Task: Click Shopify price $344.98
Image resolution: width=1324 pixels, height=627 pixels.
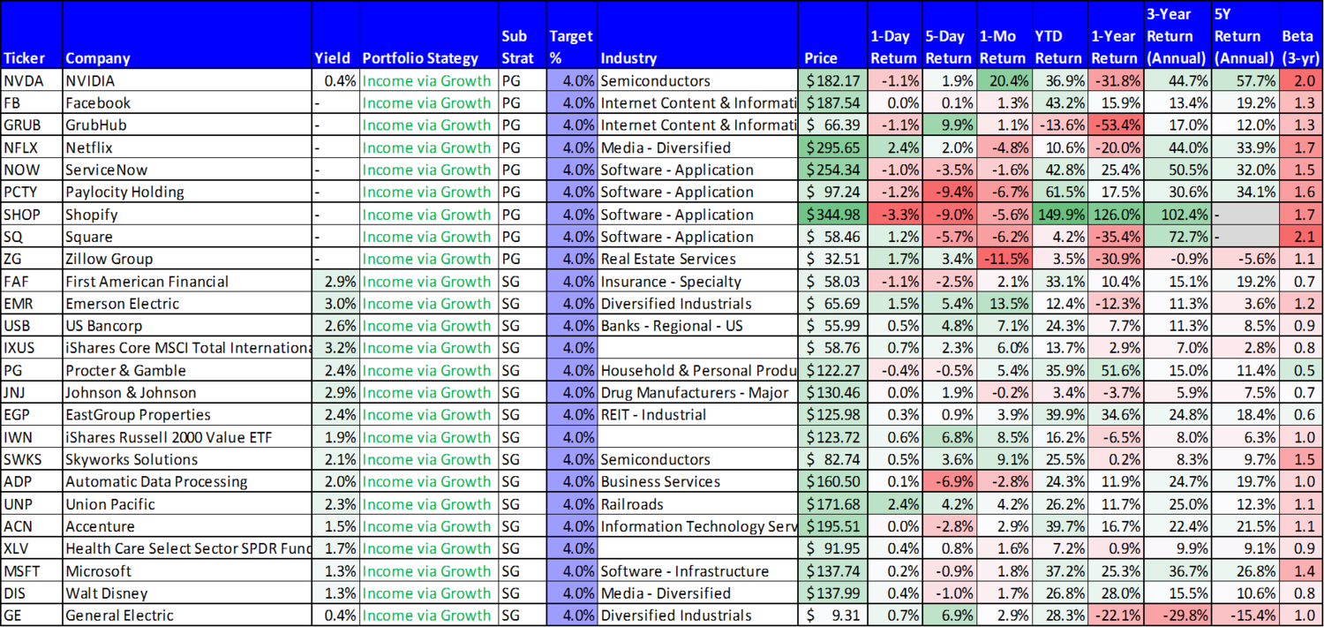Action: click(x=832, y=215)
